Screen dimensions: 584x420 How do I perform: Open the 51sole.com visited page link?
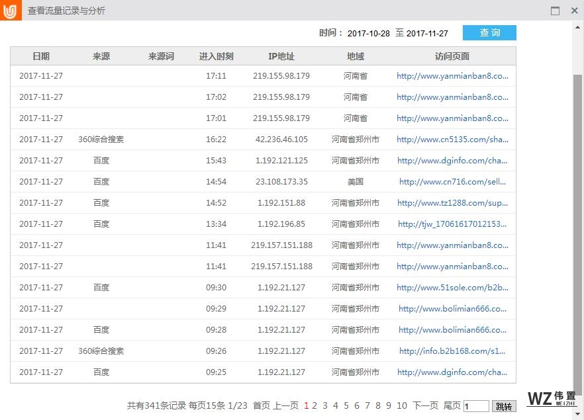click(x=452, y=288)
